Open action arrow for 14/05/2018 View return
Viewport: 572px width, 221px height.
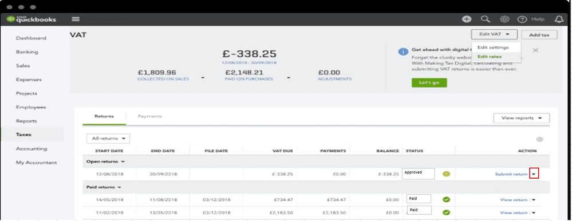[534, 200]
